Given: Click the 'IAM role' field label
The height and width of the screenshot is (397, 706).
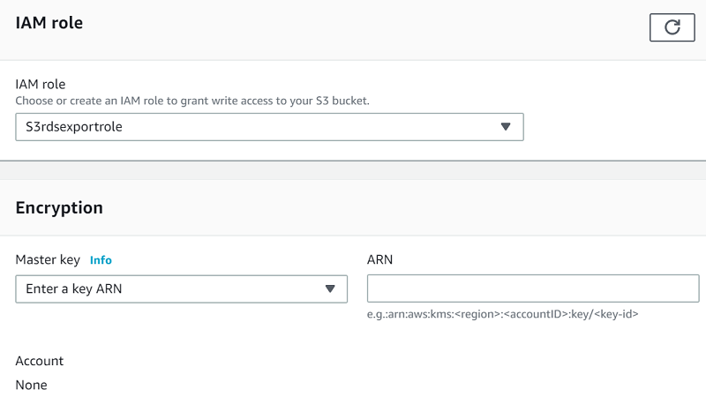Looking at the screenshot, I should click(41, 85).
